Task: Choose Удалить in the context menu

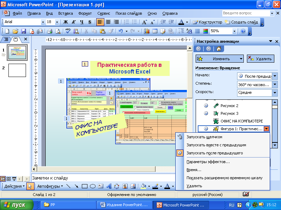Action: point(223,186)
